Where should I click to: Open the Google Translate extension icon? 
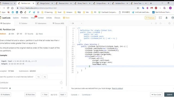click(x=143, y=8)
